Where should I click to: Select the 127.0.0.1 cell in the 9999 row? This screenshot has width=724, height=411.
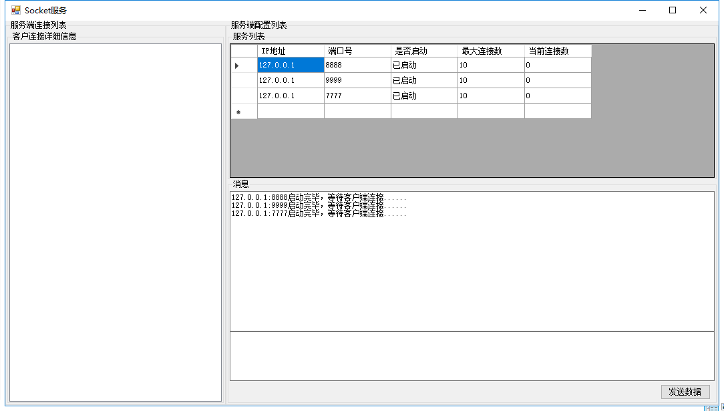tap(291, 80)
